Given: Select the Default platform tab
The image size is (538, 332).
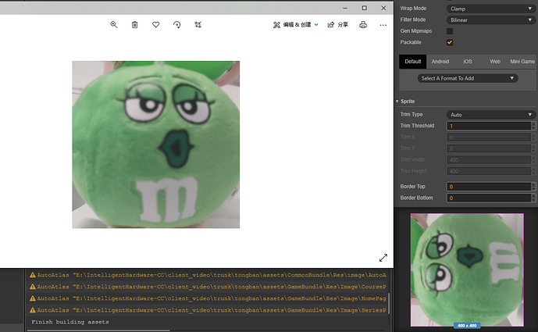Looking at the screenshot, I should pyautogui.click(x=413, y=62).
